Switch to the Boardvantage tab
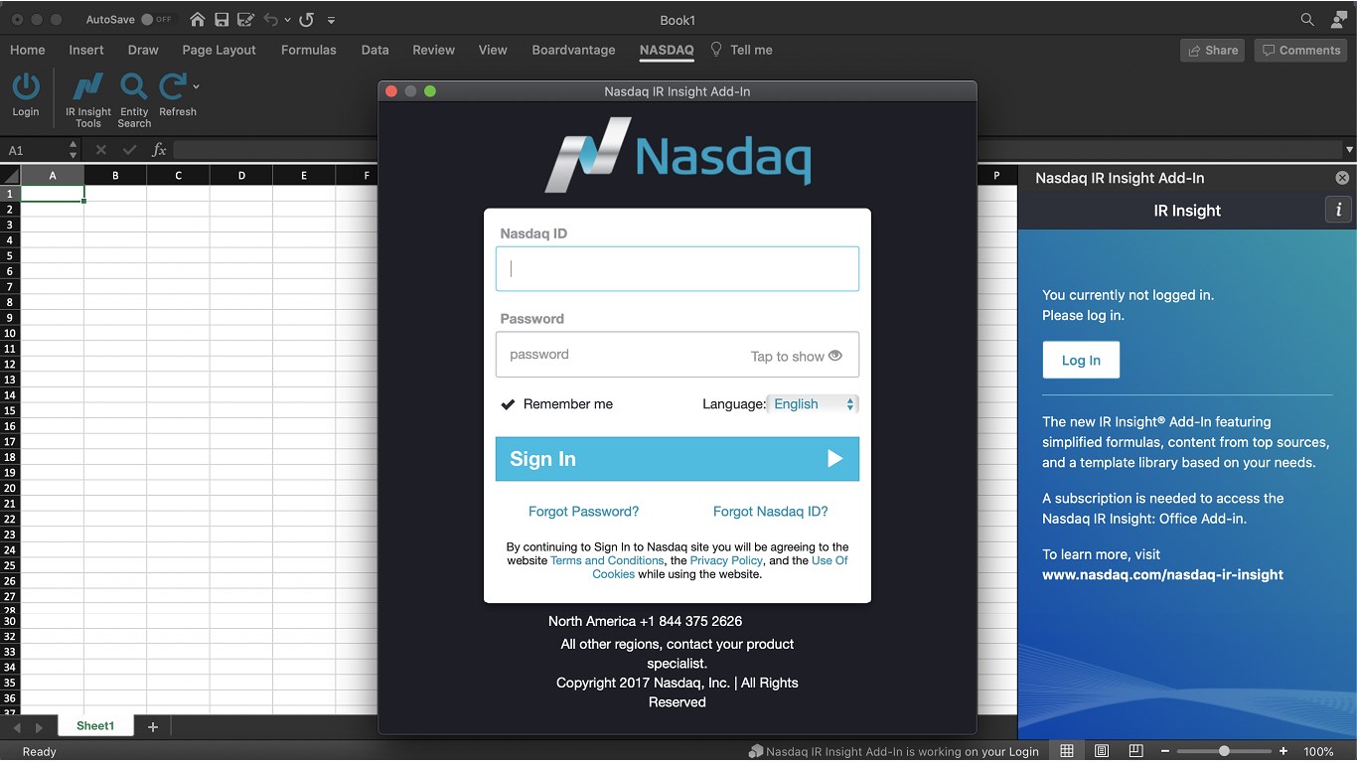 [x=573, y=50]
